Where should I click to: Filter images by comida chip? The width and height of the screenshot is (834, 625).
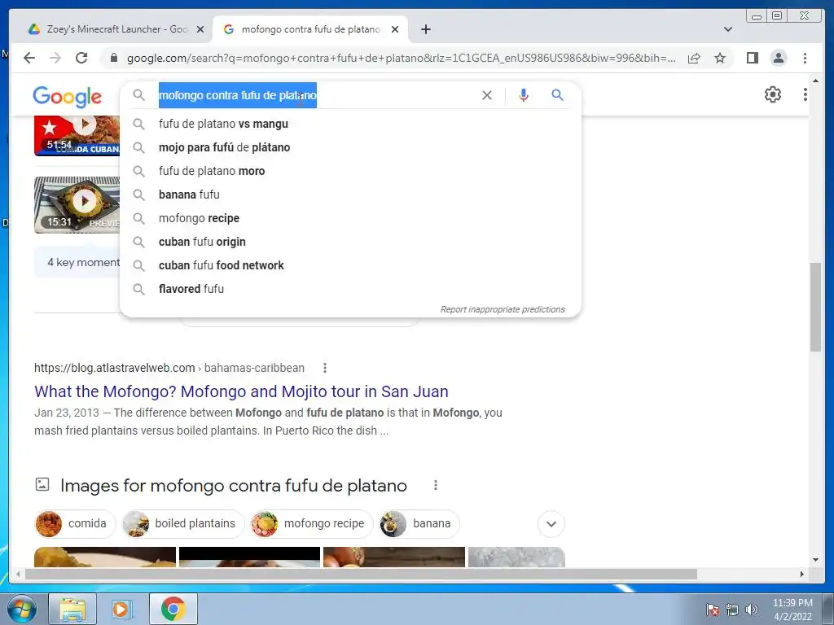pos(74,523)
